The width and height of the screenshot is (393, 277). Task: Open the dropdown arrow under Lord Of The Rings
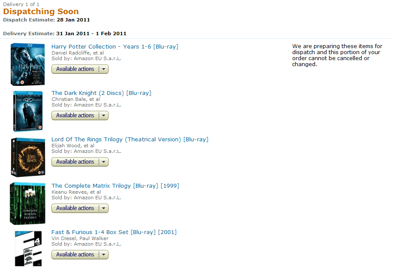(x=103, y=162)
